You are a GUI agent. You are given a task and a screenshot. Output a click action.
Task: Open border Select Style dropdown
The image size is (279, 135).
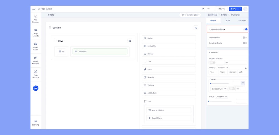[219, 89]
